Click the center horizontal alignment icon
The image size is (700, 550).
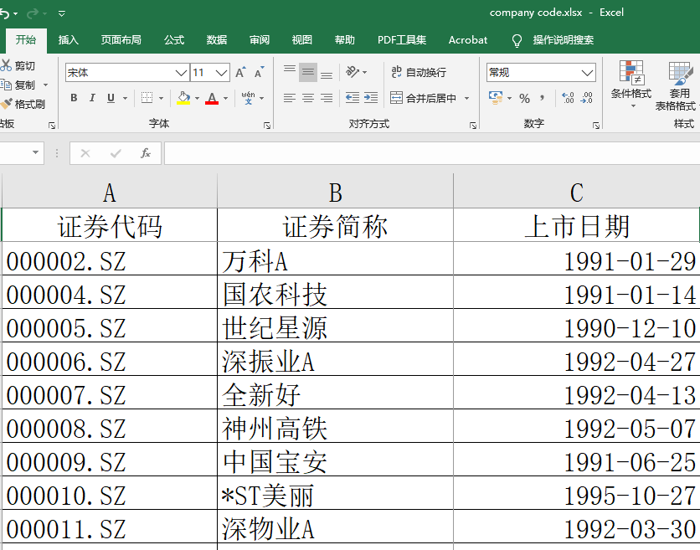pyautogui.click(x=307, y=99)
